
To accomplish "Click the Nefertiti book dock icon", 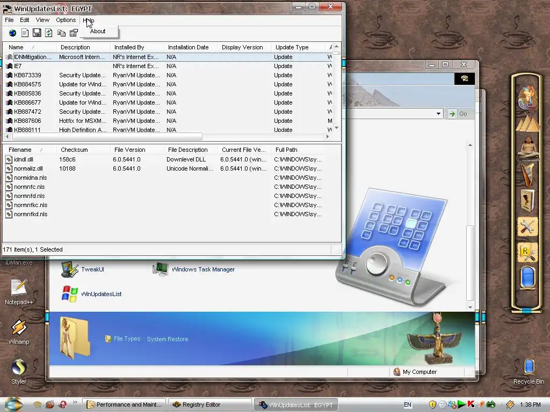I will tap(527, 201).
